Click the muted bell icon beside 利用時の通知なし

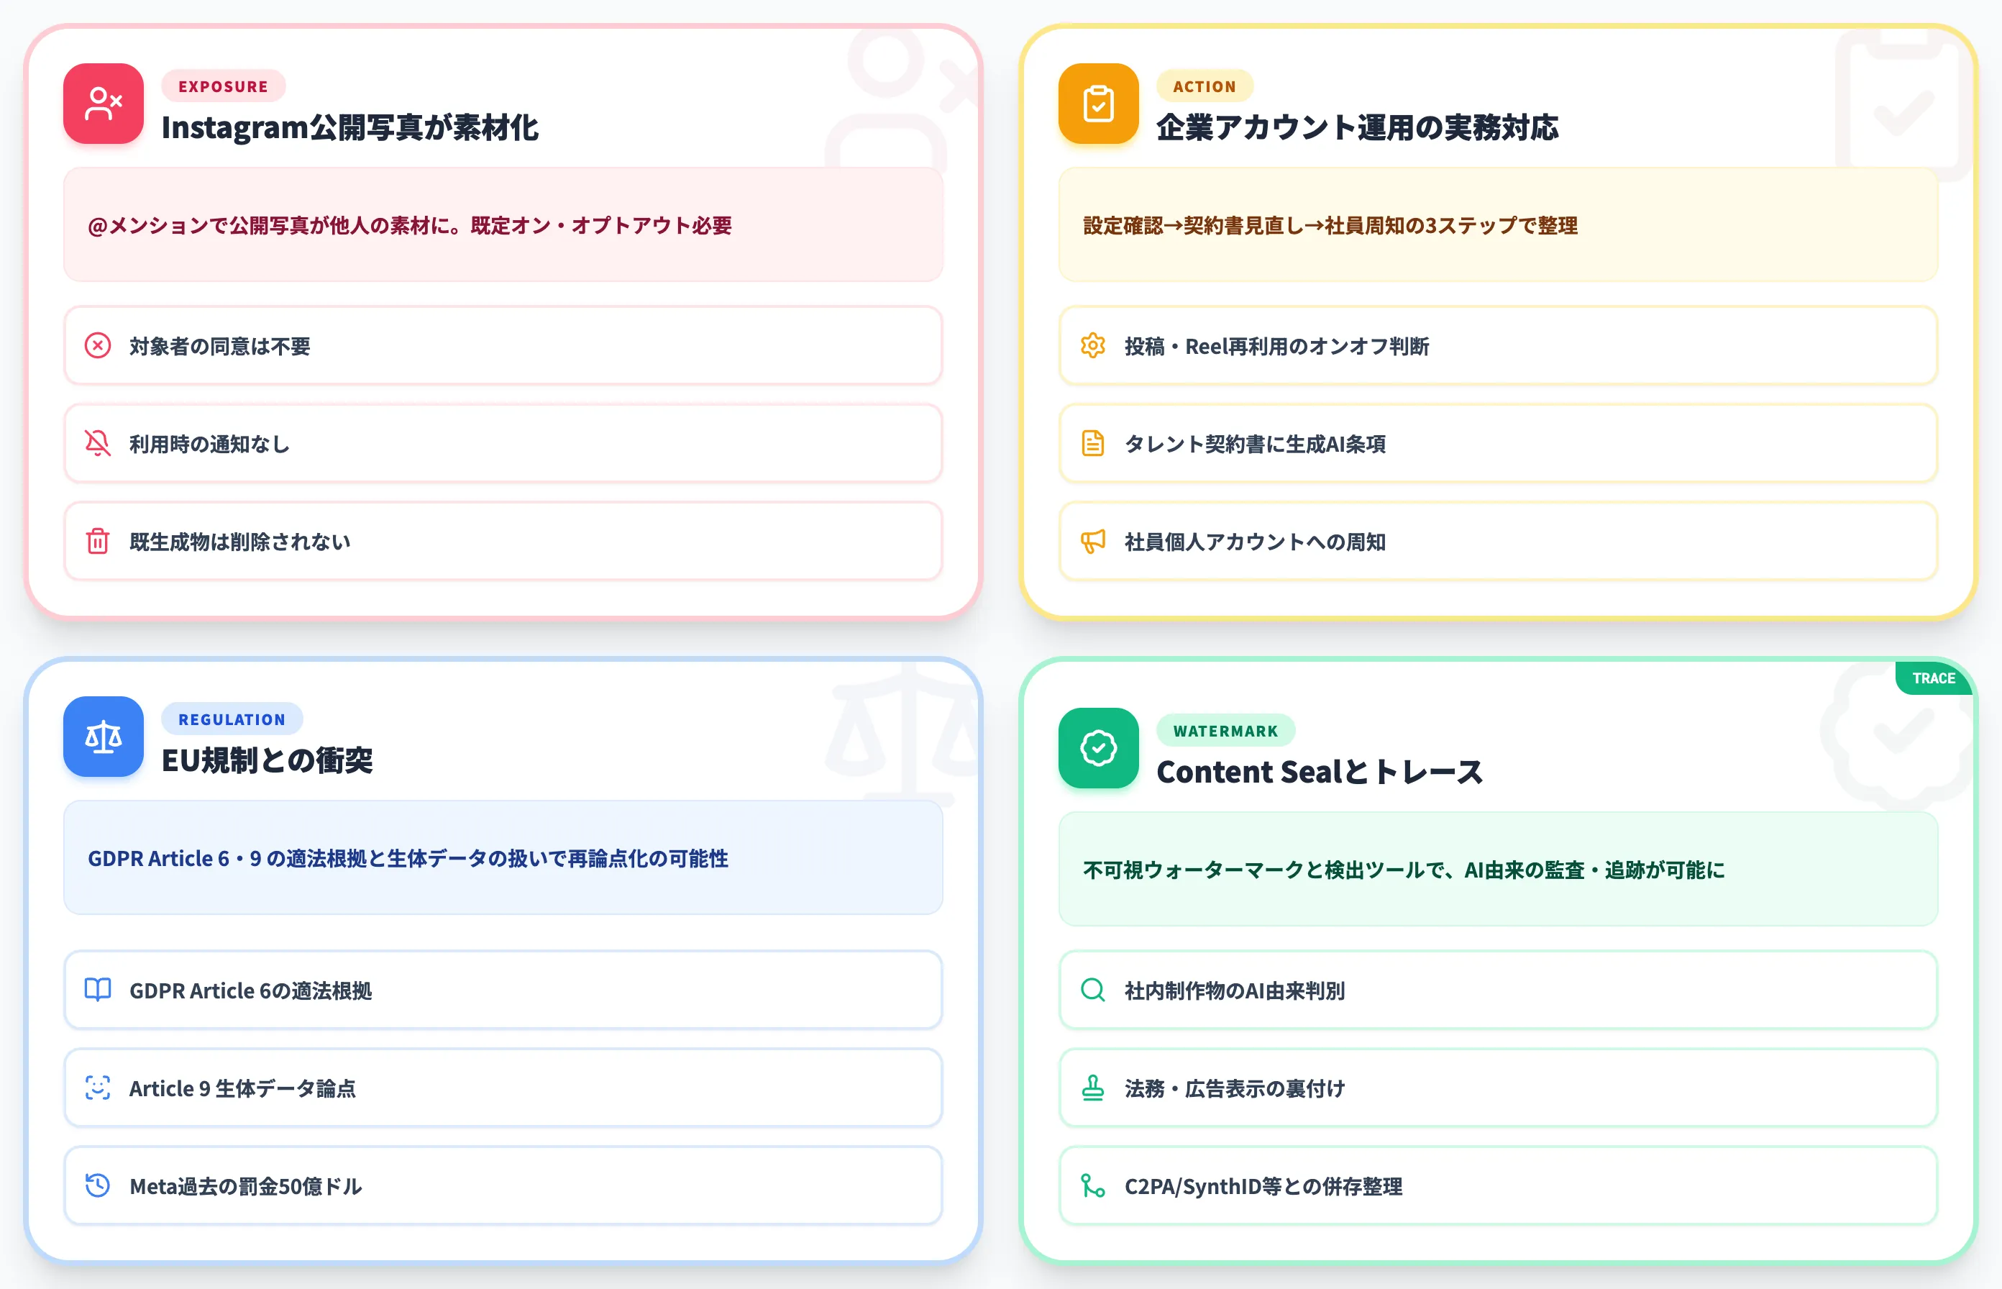pyautogui.click(x=98, y=444)
